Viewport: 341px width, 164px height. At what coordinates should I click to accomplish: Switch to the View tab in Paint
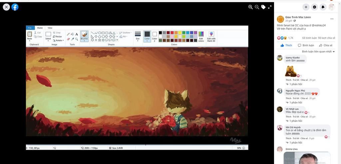pyautogui.click(x=50, y=28)
